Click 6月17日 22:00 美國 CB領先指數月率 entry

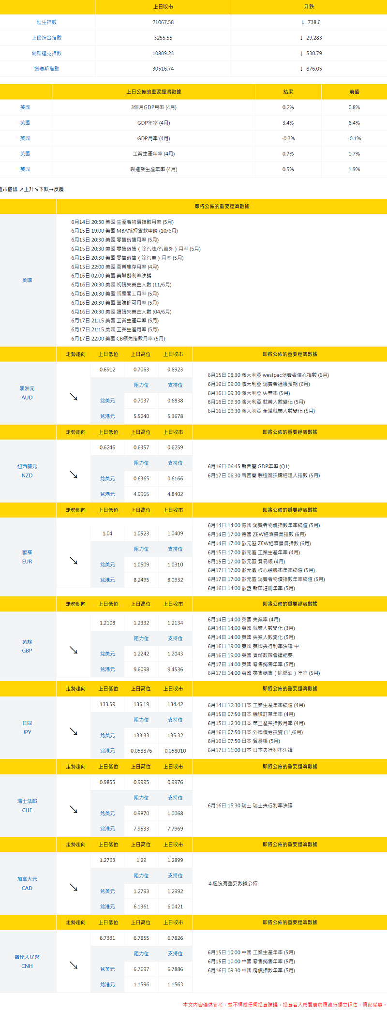click(118, 339)
